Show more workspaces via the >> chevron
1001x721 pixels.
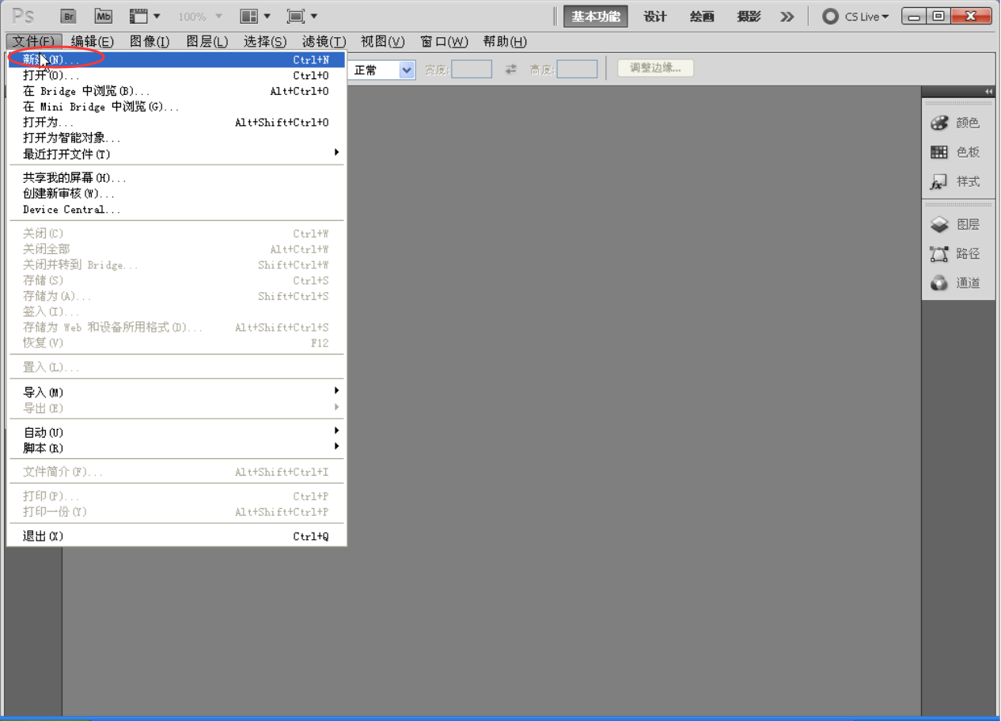click(x=787, y=17)
